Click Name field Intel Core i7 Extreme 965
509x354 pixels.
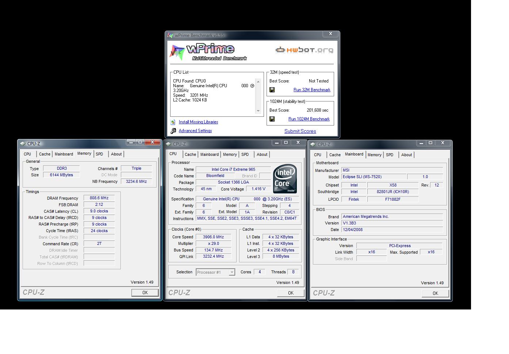point(233,169)
